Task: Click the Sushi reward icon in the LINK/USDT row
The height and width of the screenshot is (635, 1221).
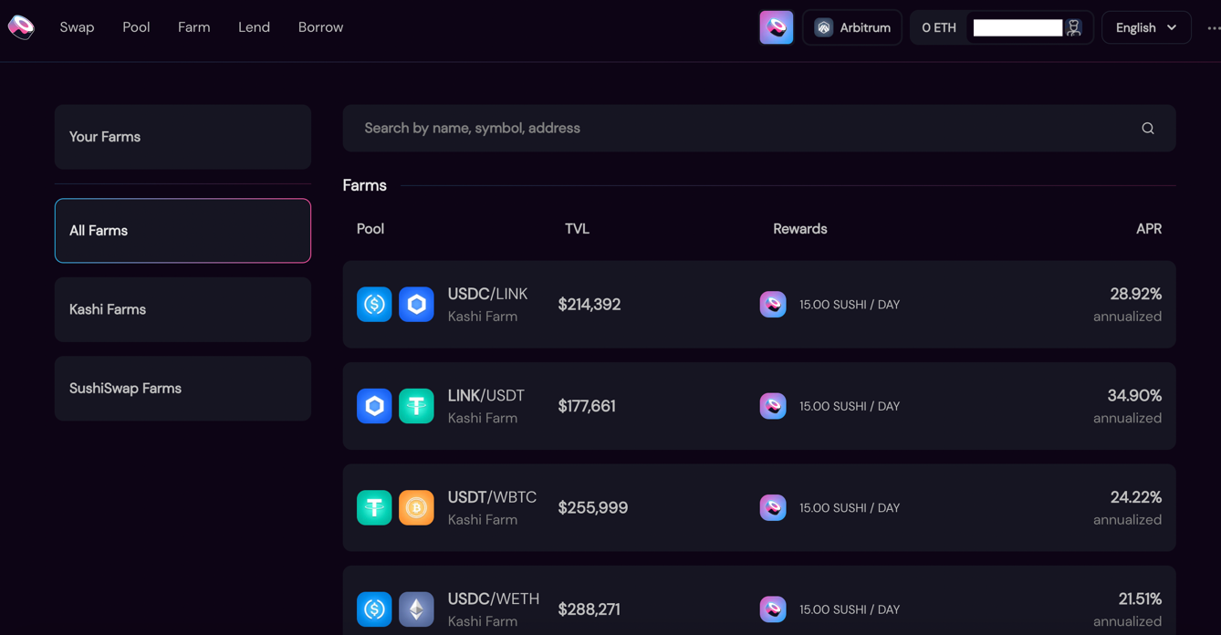Action: [x=773, y=406]
